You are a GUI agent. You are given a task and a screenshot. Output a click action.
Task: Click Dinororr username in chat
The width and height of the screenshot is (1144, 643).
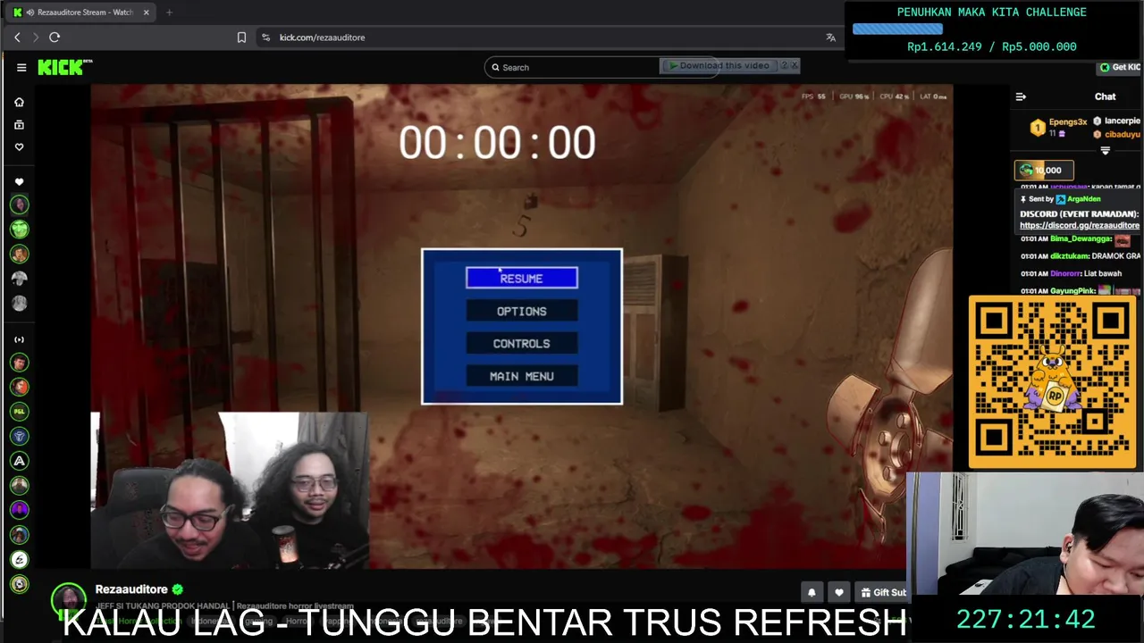coord(1065,273)
